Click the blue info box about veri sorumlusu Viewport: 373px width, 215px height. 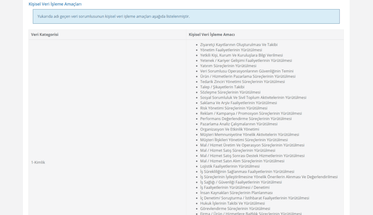click(x=186, y=16)
